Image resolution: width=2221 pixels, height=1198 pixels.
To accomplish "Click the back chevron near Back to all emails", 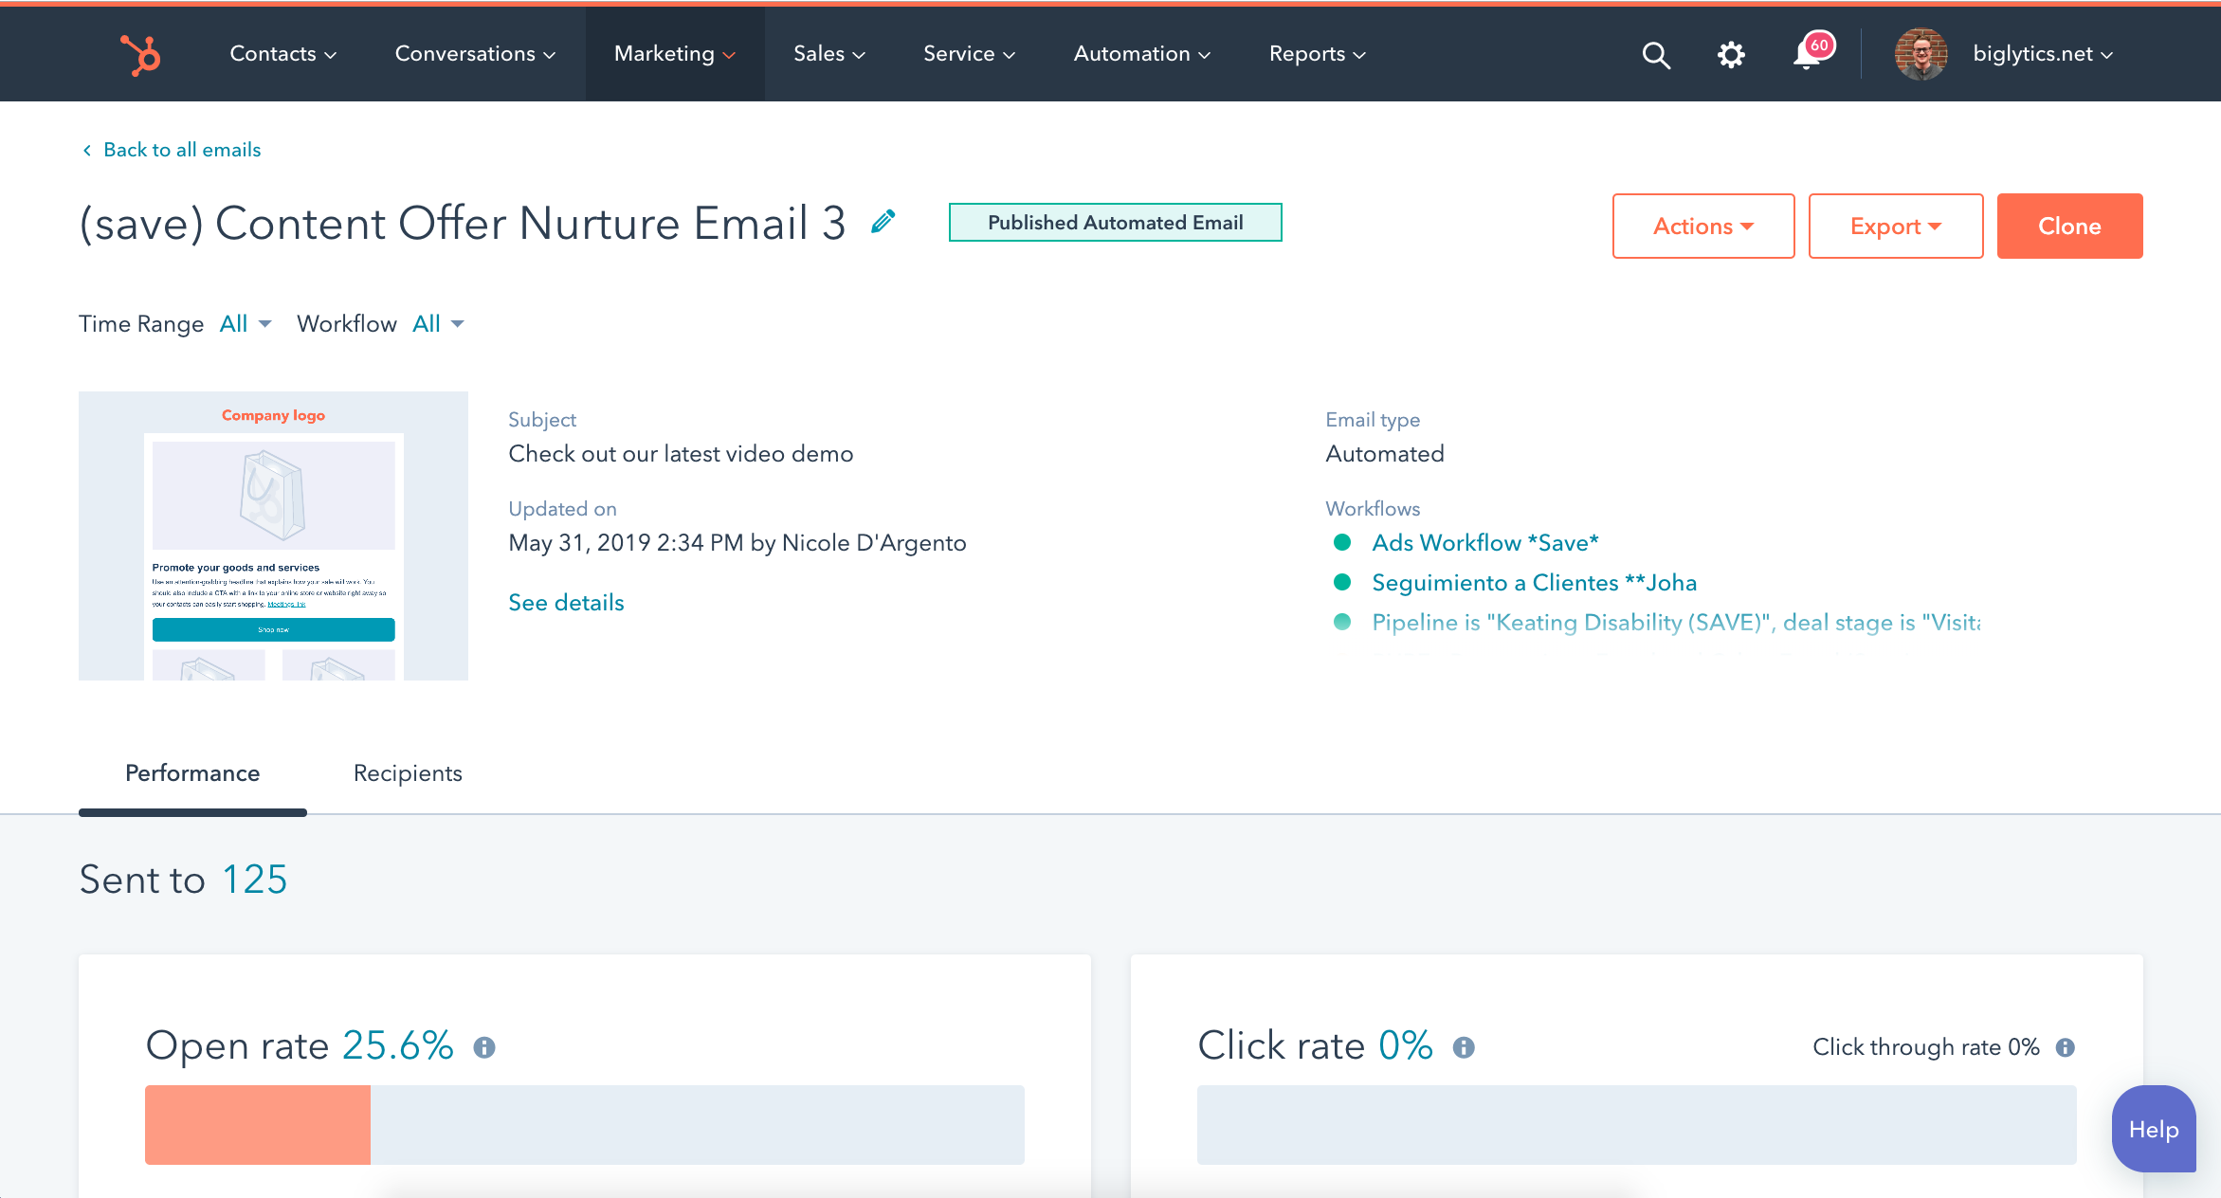I will [86, 150].
